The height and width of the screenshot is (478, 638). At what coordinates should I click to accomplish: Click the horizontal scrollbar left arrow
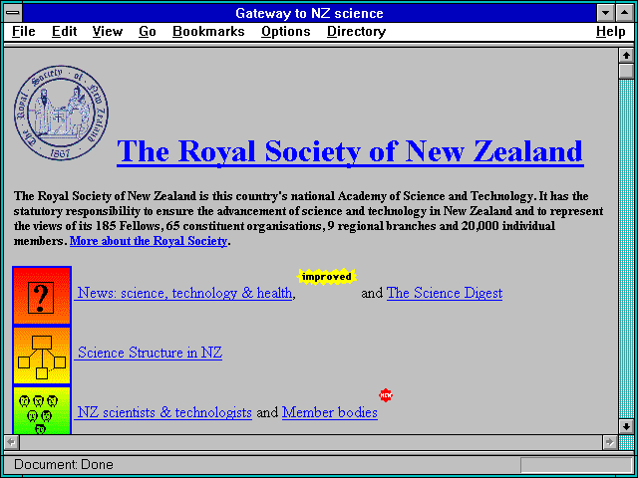11,442
